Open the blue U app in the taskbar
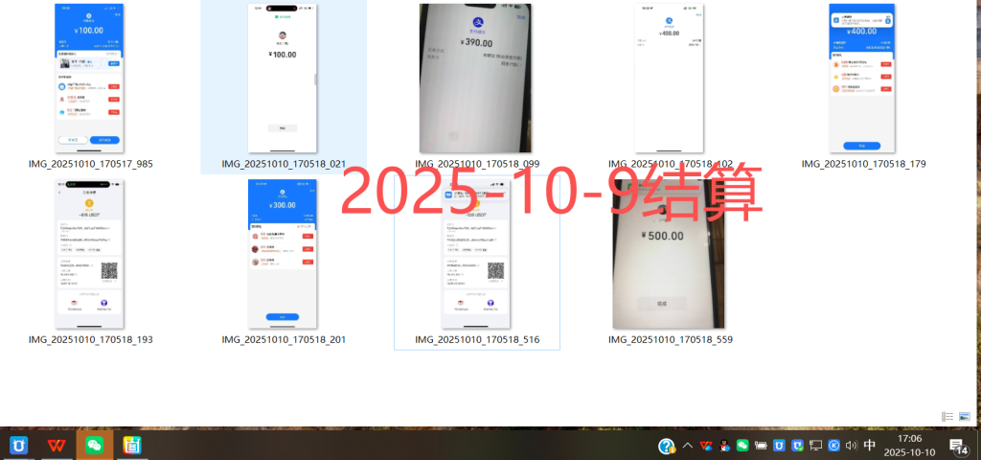981x460 pixels. tap(19, 446)
